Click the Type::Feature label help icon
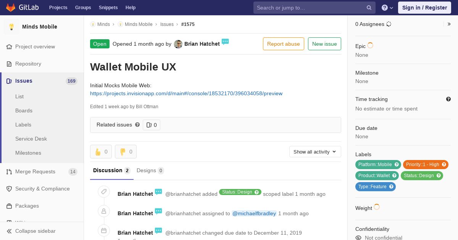This screenshot has width=458, height=240. click(x=391, y=187)
